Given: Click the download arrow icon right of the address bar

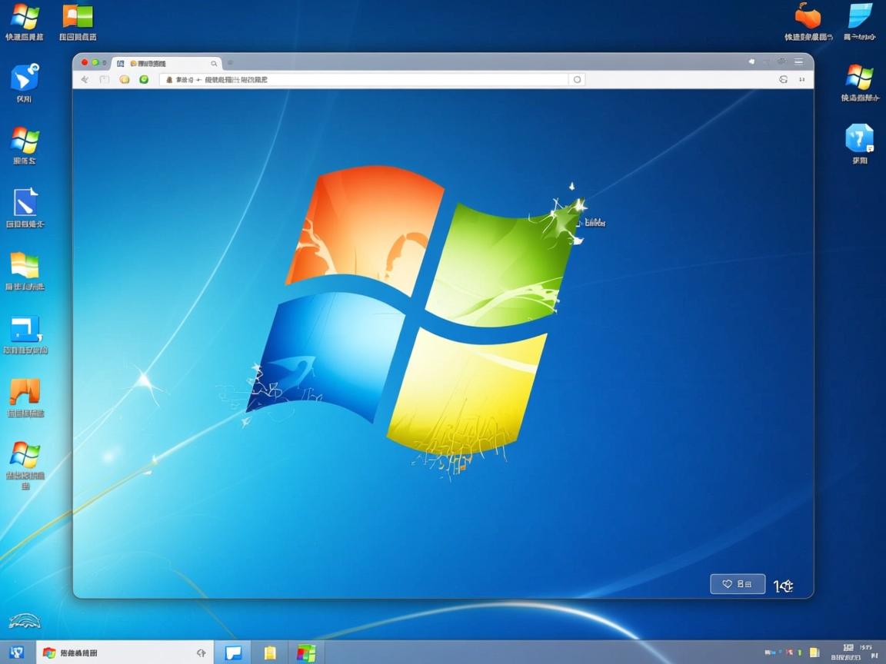Looking at the screenshot, I should 802,79.
